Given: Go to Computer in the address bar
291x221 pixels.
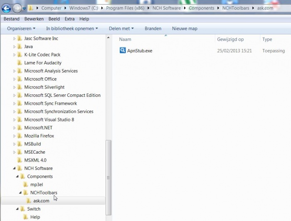Looking at the screenshot, I should [51, 8].
